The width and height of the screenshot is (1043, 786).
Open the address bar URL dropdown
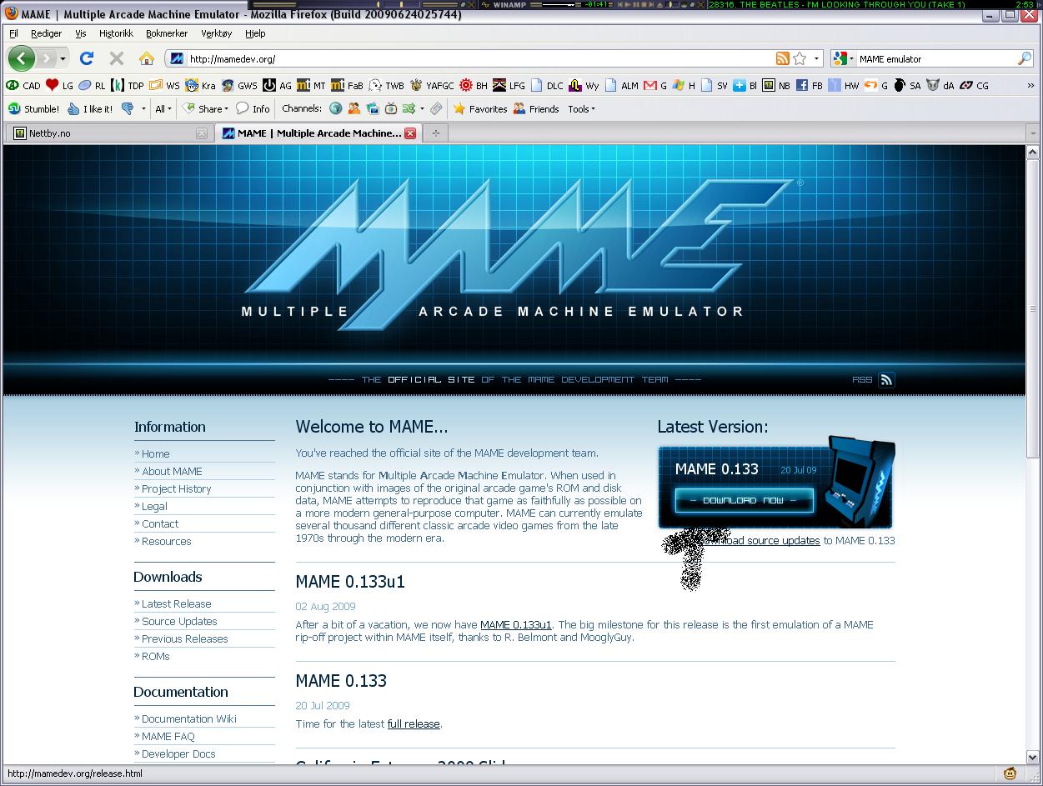[817, 58]
